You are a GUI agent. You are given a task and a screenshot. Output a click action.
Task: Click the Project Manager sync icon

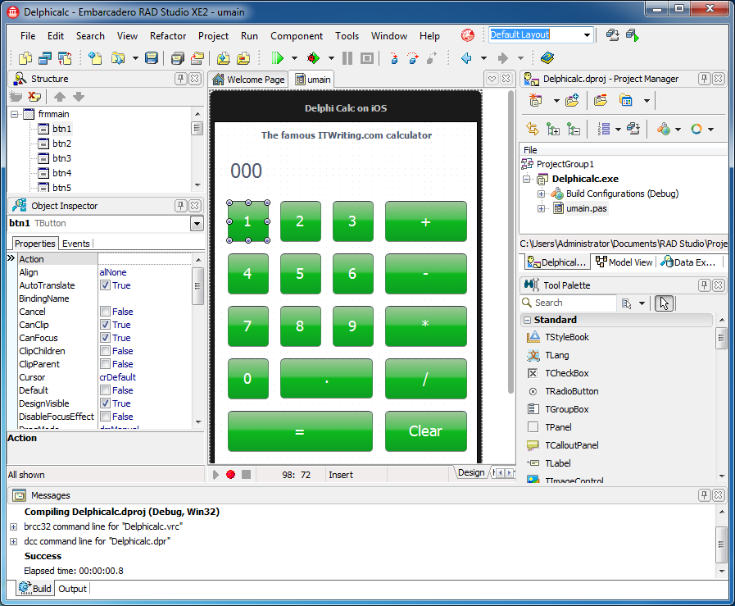[x=533, y=129]
